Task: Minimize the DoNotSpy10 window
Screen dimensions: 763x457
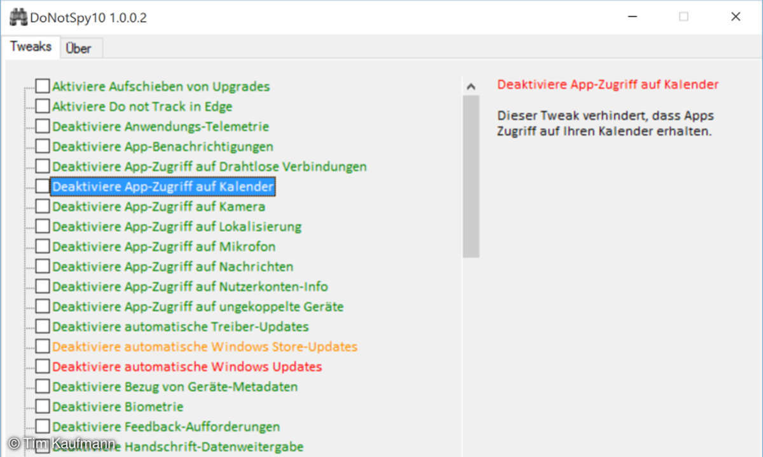Action: (x=631, y=17)
